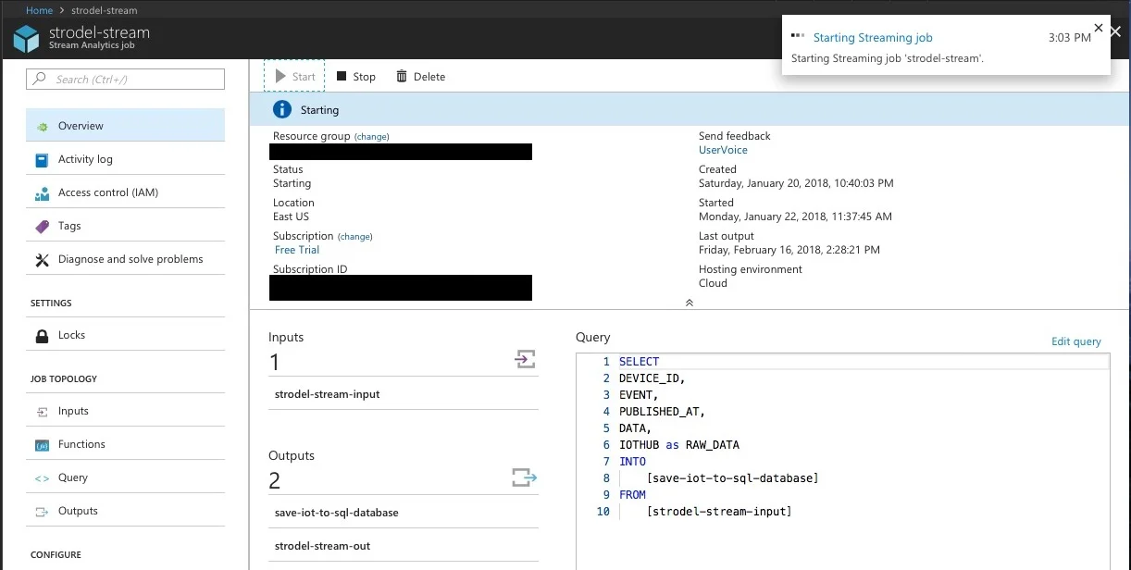
Task: Open the Activity log page
Action: [125, 159]
